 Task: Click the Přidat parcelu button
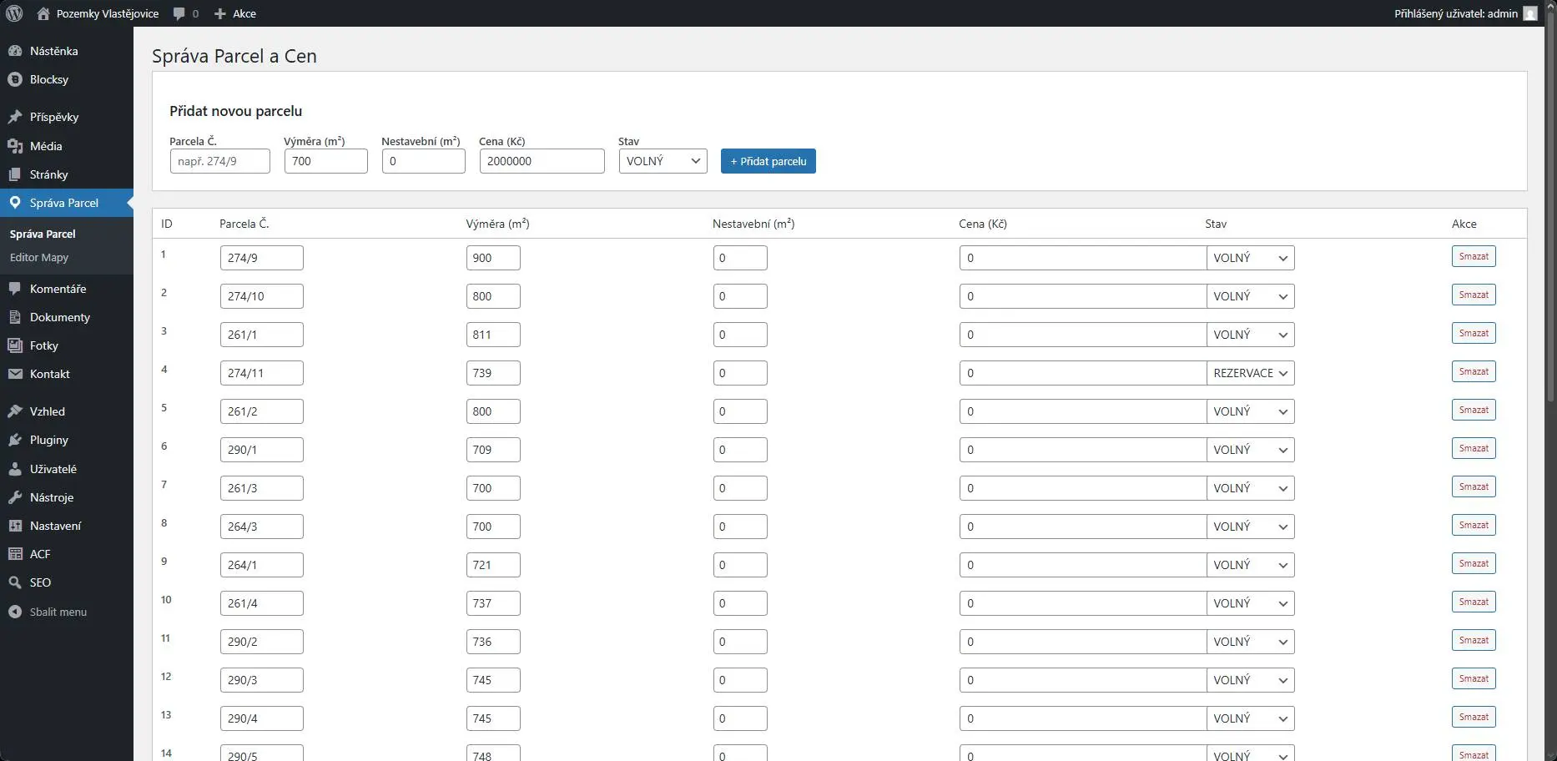pos(768,161)
